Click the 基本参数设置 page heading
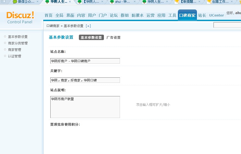The width and height of the screenshot is (241, 154). click(61, 37)
